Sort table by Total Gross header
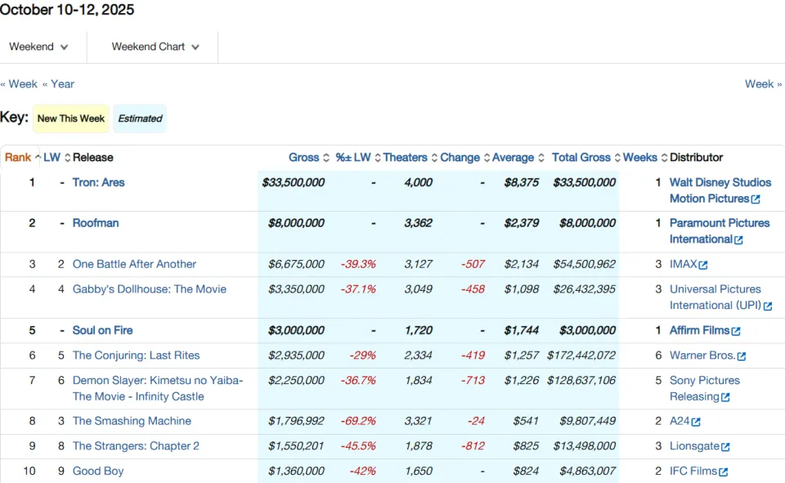This screenshot has height=483, width=785. pos(581,158)
